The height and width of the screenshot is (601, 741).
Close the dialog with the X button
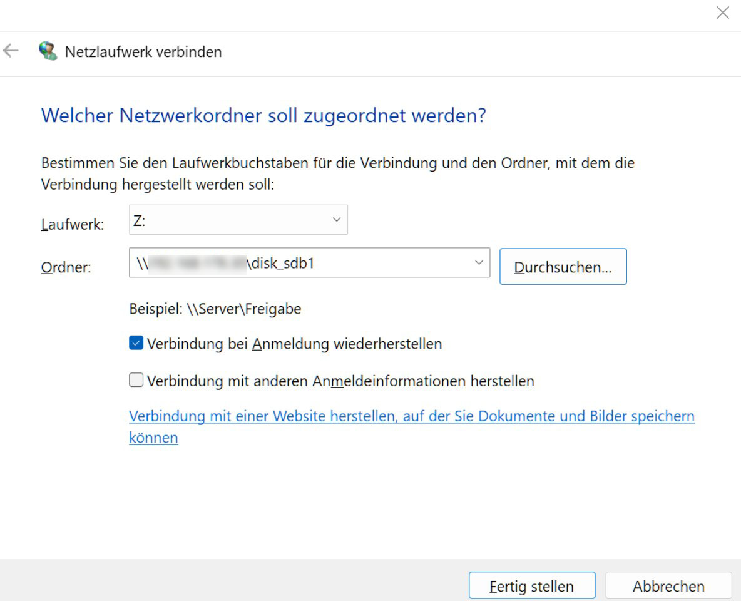click(x=723, y=12)
